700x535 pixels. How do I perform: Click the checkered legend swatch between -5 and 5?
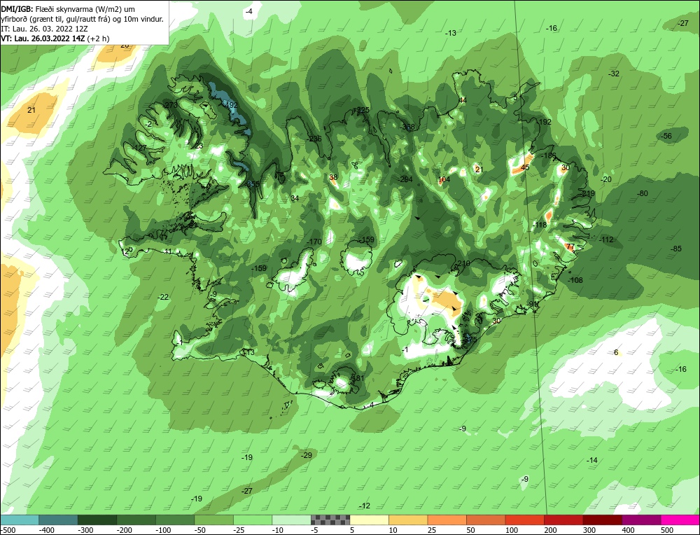(330, 520)
